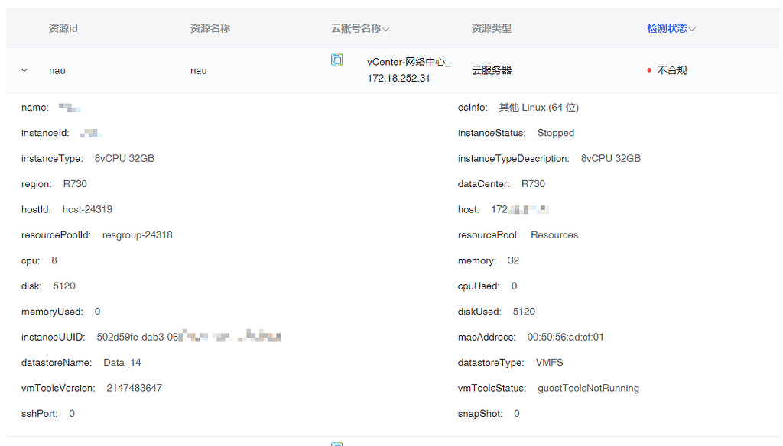Screen dimensions: 783x446
Task: Click the status indicator for the nau resource
Action: [648, 69]
